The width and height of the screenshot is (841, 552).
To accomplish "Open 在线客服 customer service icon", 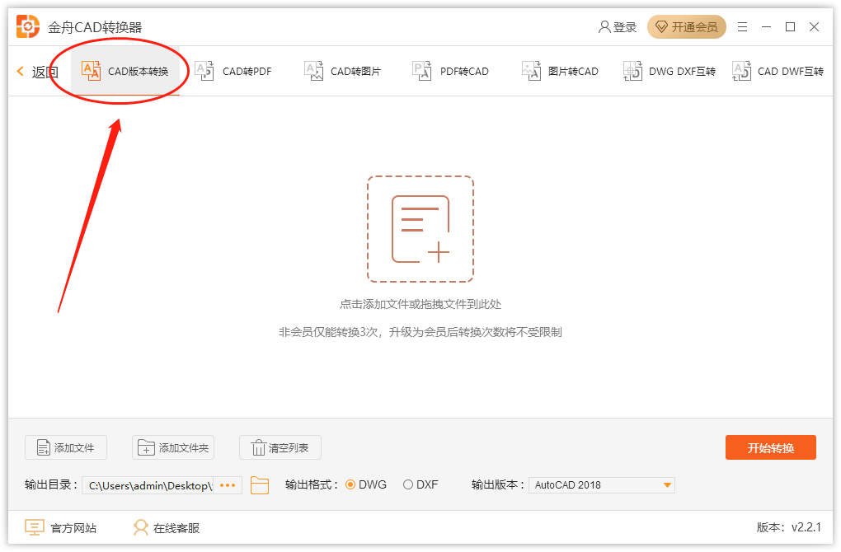I will [x=141, y=528].
